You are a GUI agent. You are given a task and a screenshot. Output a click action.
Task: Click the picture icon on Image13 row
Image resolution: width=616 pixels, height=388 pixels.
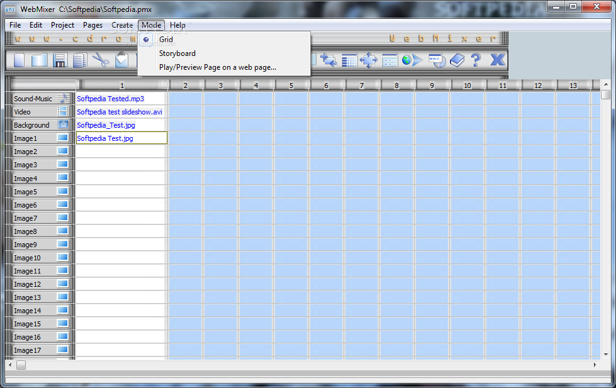point(63,297)
